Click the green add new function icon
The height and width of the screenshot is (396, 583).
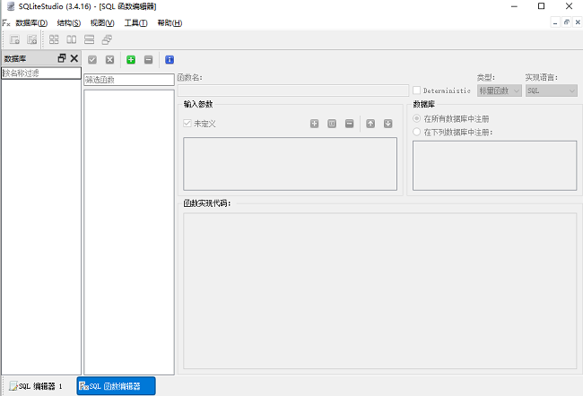(x=131, y=60)
